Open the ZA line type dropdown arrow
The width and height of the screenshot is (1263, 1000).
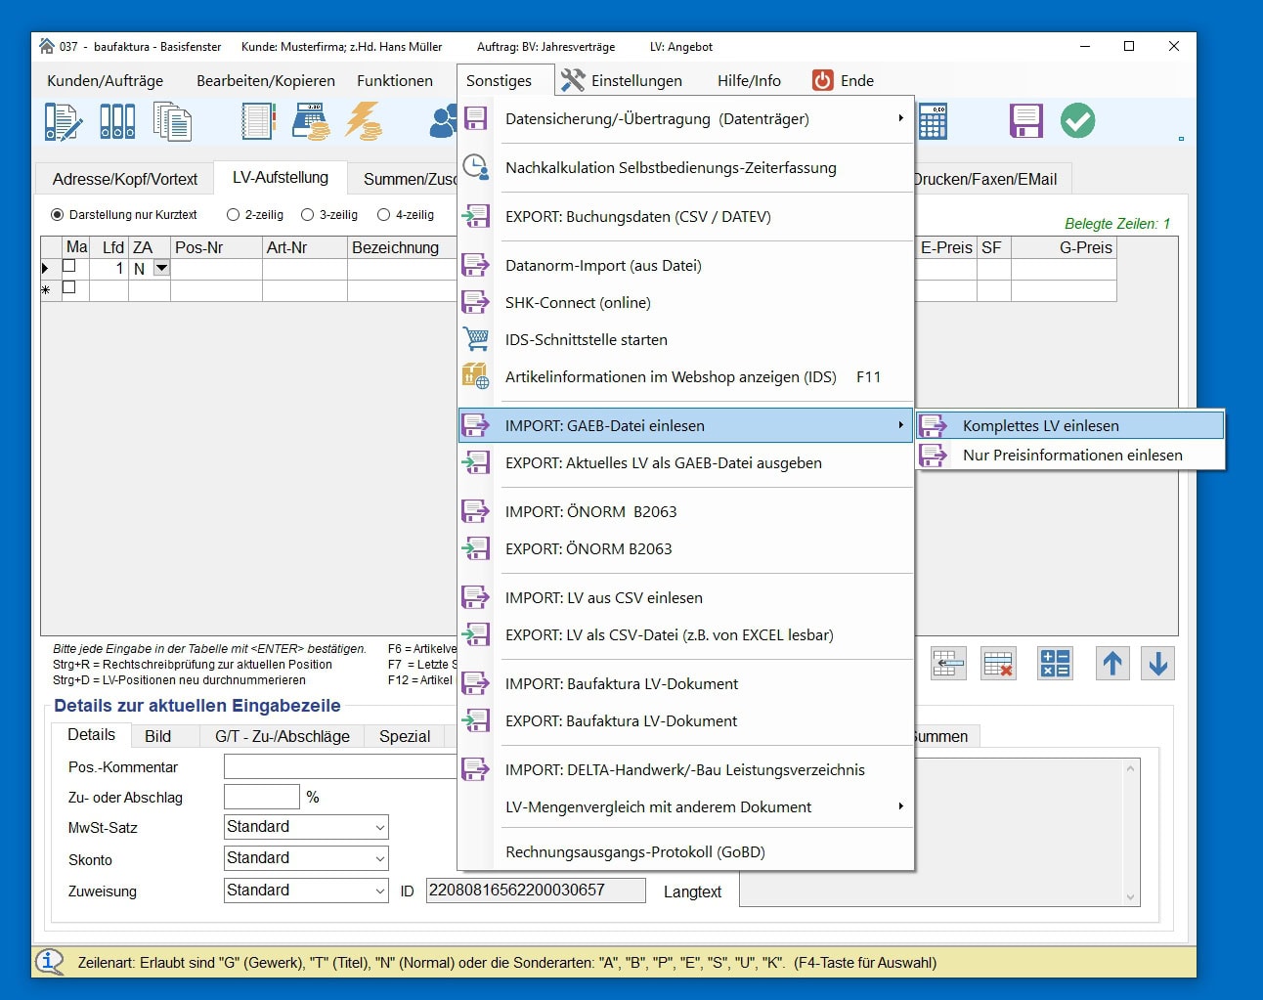161,268
